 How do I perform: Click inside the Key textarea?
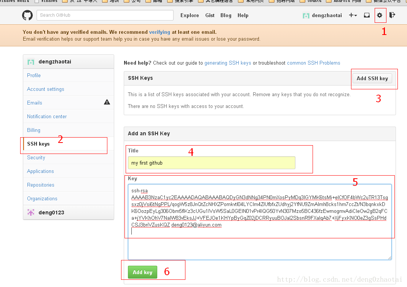pyautogui.click(x=260, y=222)
